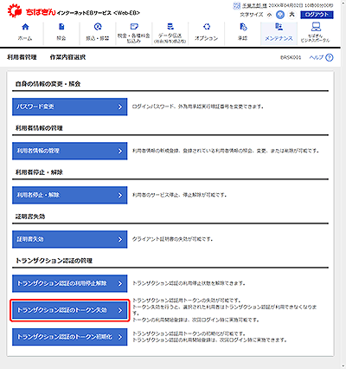346x369 pixels.
Task: Click the ログアウト button
Action: point(317,15)
